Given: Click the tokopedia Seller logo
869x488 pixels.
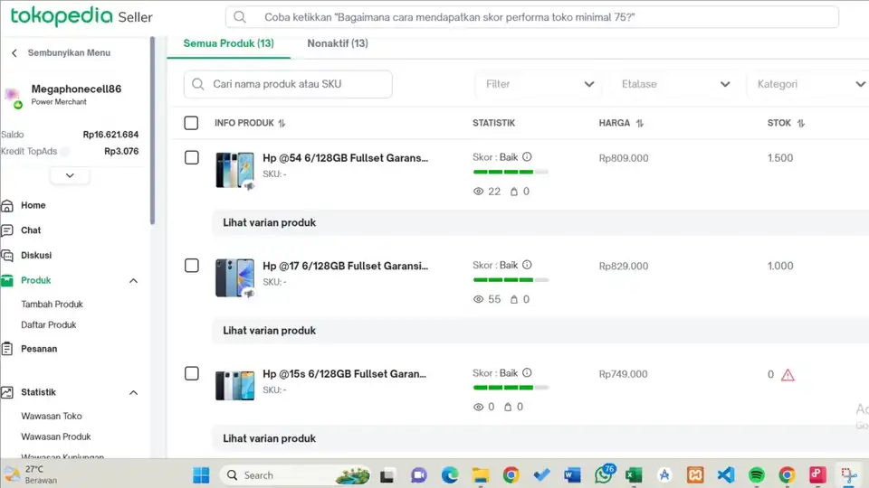Looking at the screenshot, I should [81, 16].
